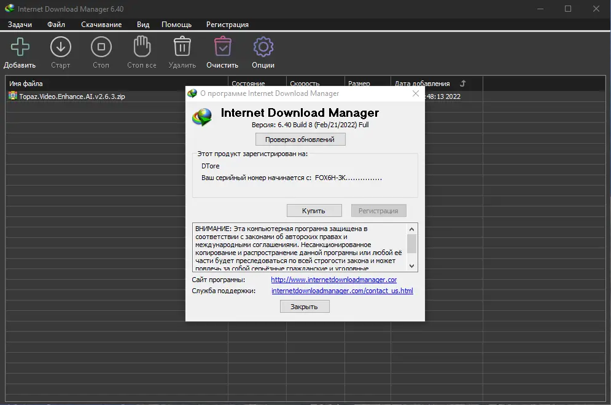611x405 pixels.
Task: Open the Вид menu
Action: (143, 25)
